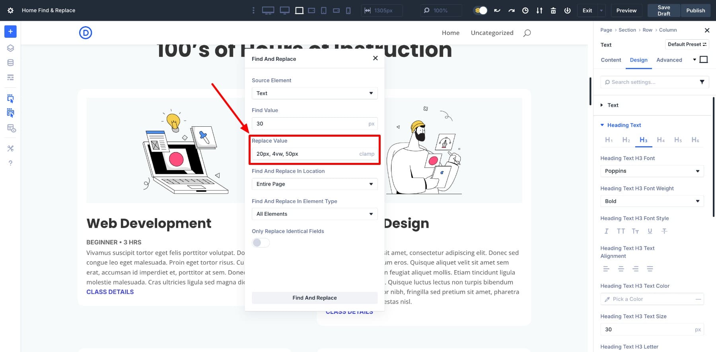716x352 pixels.
Task: Open the help question mark icon
Action: click(10, 163)
